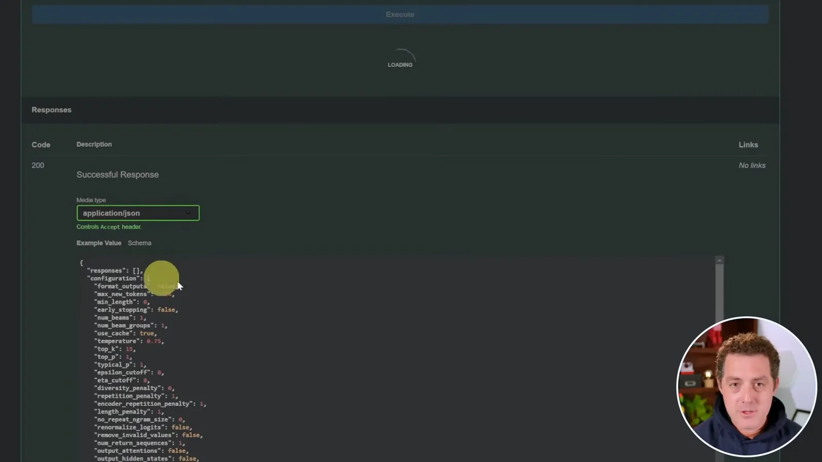This screenshot has width=822, height=462.
Task: Click the "num_return_sequences" line
Action: (139, 443)
